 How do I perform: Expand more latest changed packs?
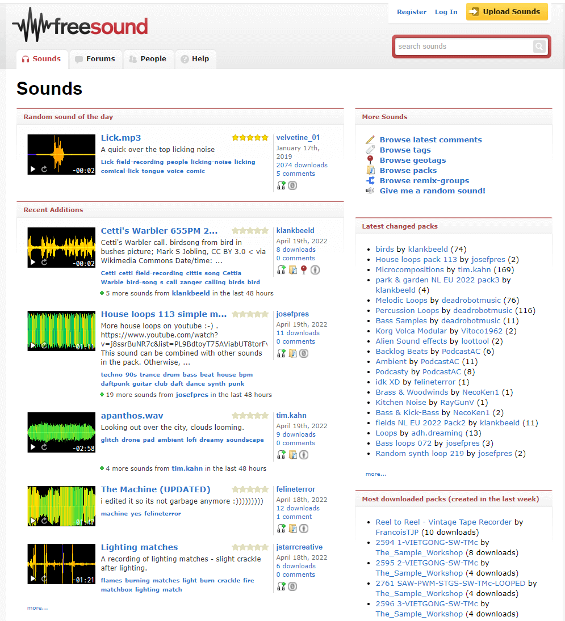[376, 474]
